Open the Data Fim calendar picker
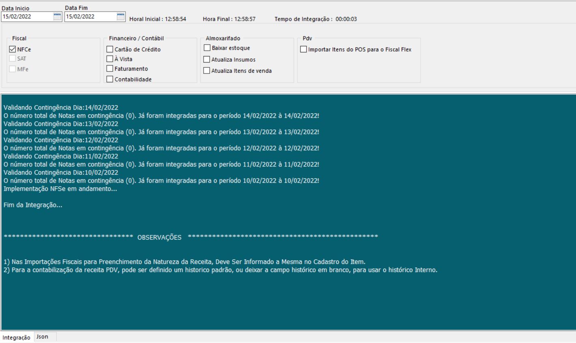The height and width of the screenshot is (343, 576). [x=121, y=17]
